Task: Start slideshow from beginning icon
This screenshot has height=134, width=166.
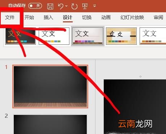Action: [85, 6]
